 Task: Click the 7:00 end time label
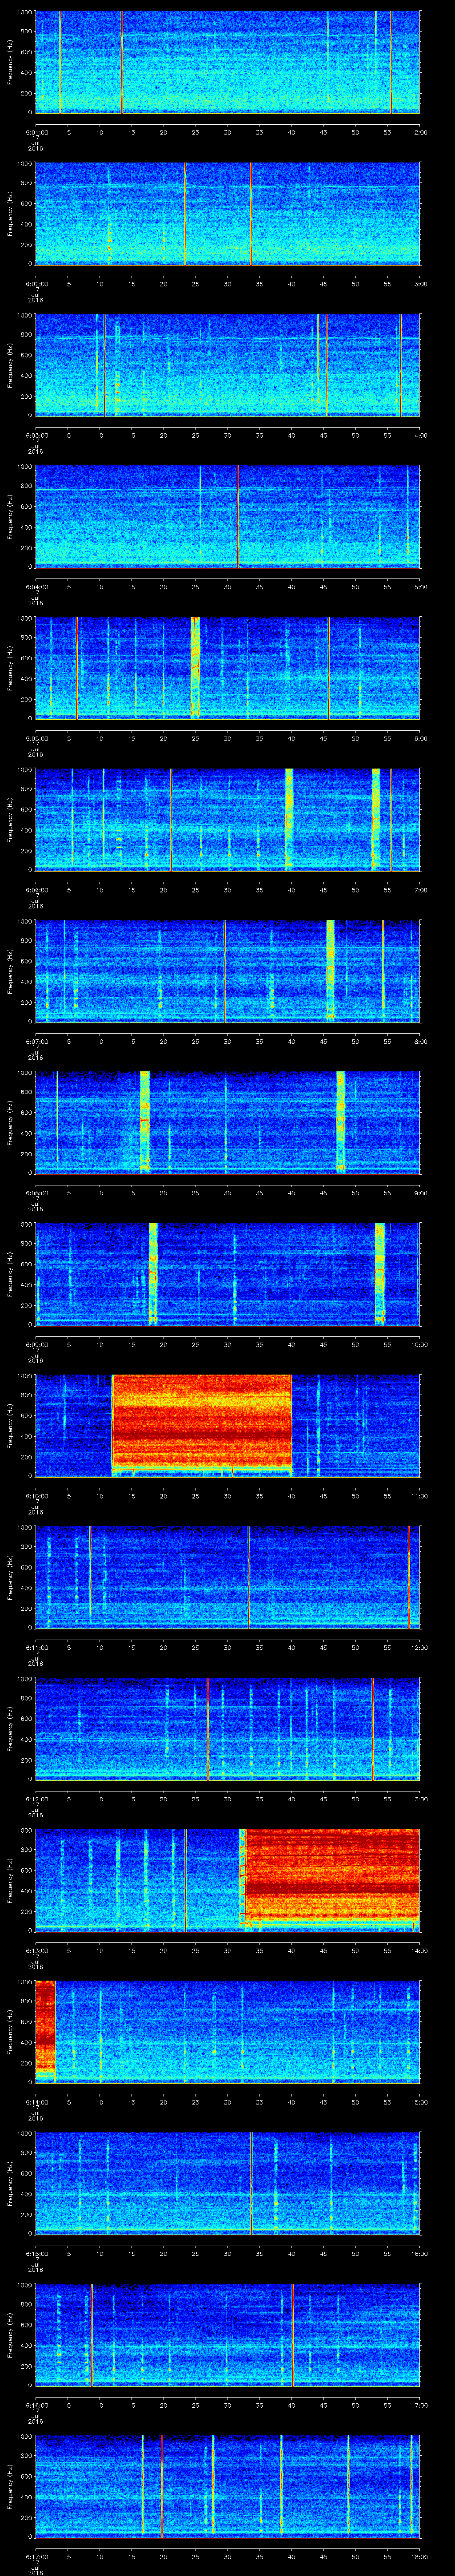click(420, 890)
